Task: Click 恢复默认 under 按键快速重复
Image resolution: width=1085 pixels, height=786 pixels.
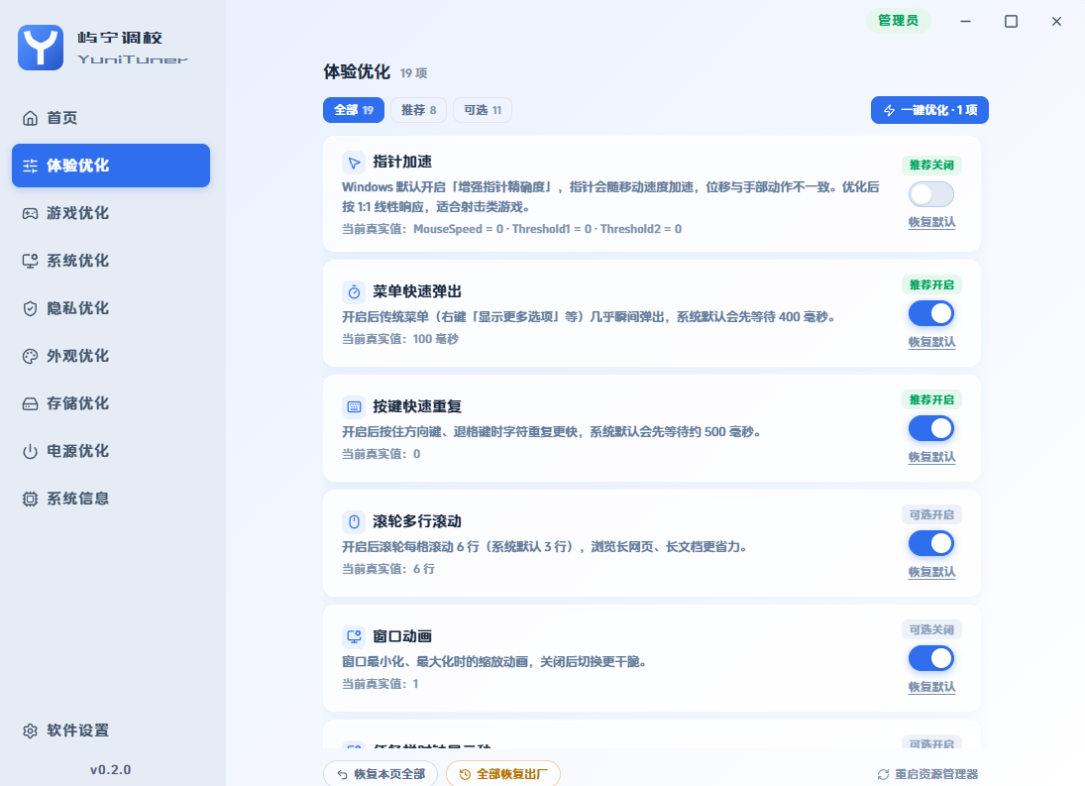Action: pyautogui.click(x=931, y=457)
